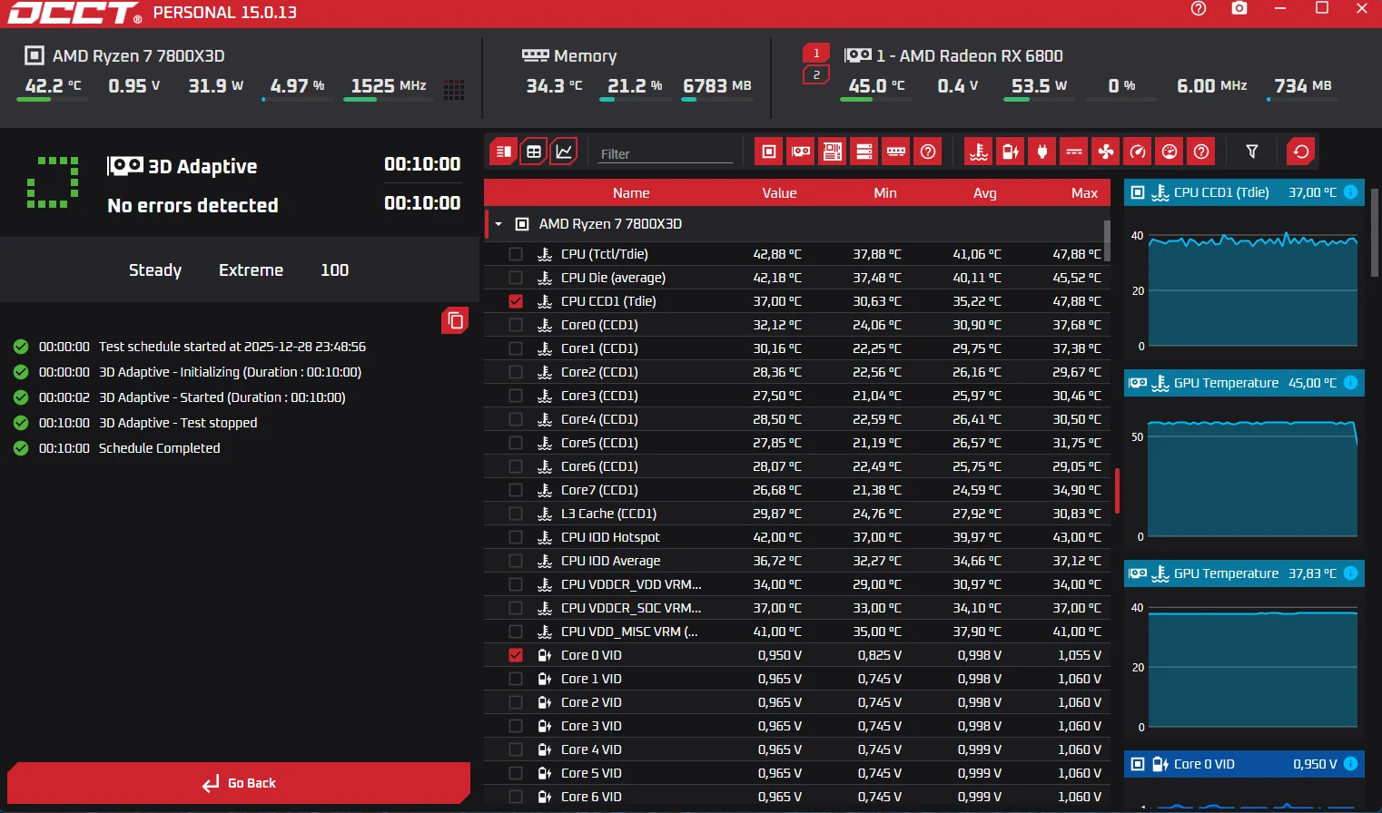Screen dimensions: 1382x813
Task: Open the funnel filter options
Action: coord(1252,152)
